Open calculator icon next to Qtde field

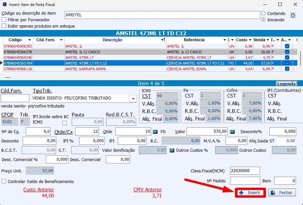pyautogui.click(x=155, y=132)
